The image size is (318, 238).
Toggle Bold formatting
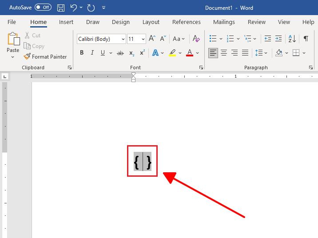point(82,53)
